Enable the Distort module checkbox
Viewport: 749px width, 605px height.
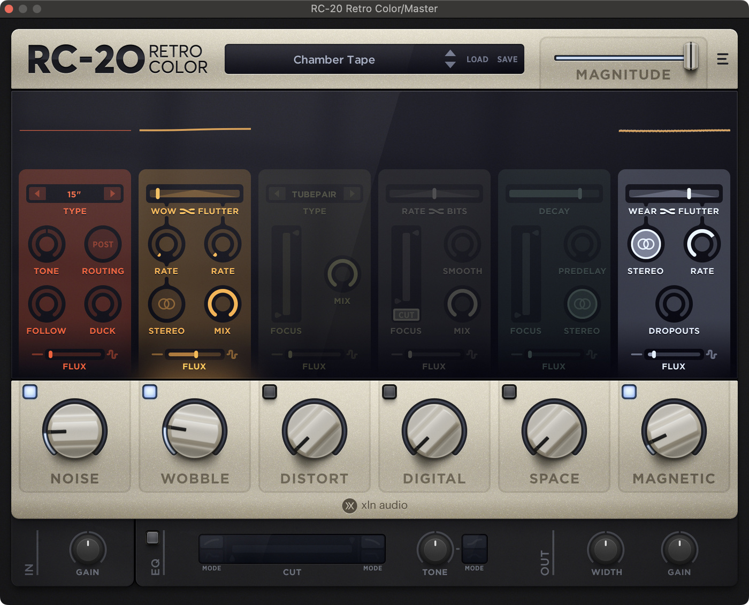[270, 392]
